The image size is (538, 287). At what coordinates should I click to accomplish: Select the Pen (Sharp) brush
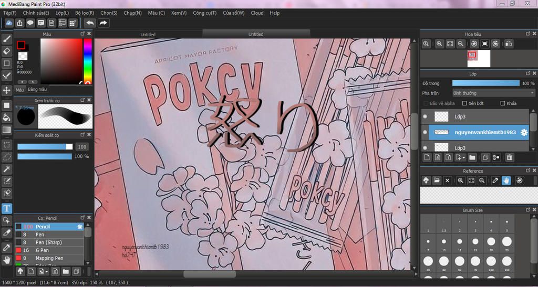tap(49, 242)
